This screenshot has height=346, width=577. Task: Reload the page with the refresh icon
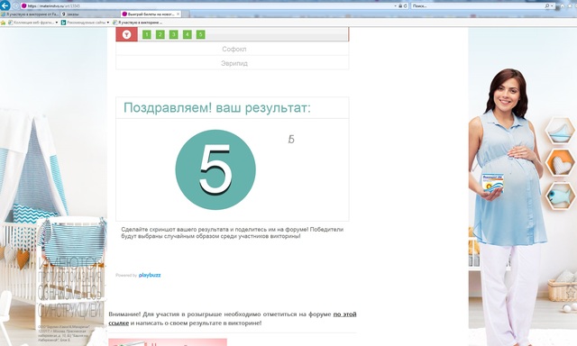405,6
